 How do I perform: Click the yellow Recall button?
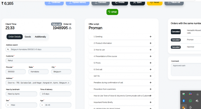click(x=155, y=3)
